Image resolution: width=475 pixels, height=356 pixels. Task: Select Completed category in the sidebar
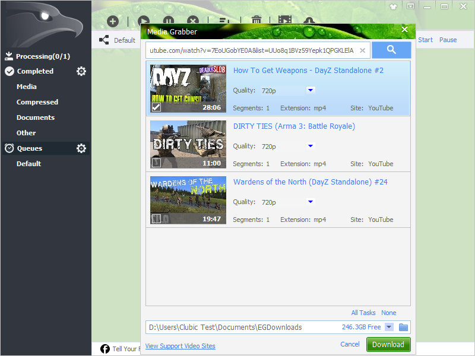pyautogui.click(x=35, y=71)
